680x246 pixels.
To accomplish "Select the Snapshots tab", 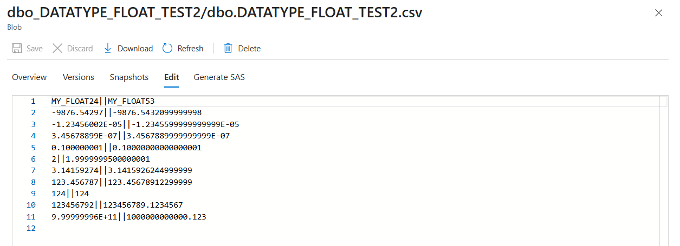I will pos(129,77).
